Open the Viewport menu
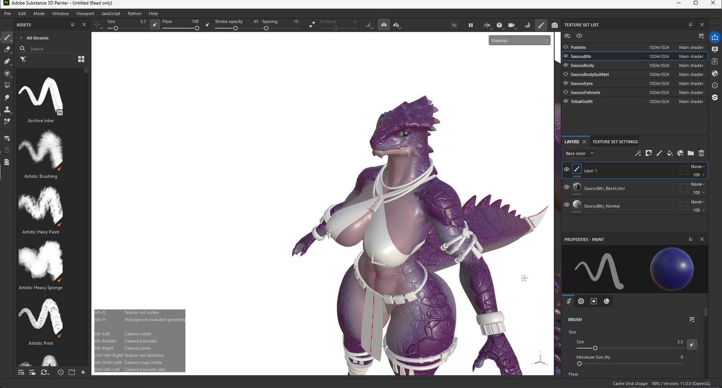 coord(85,14)
